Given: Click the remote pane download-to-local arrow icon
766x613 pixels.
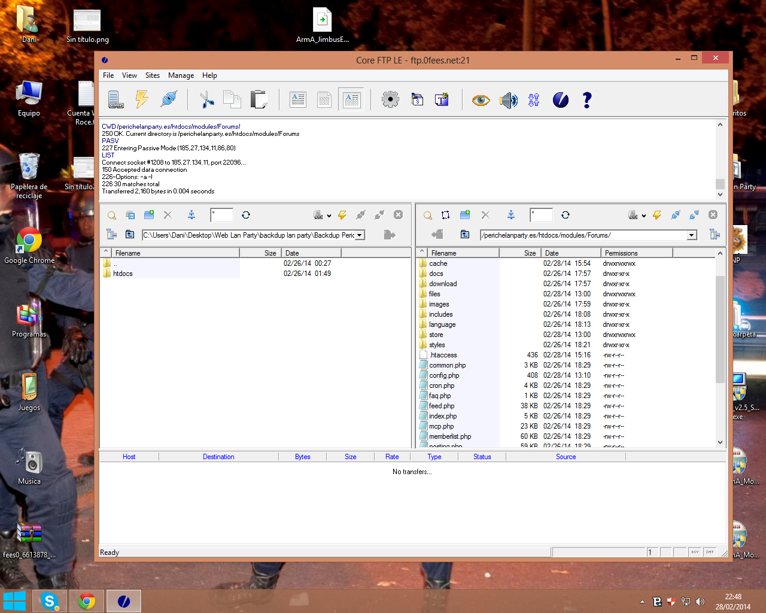Looking at the screenshot, I should (x=437, y=234).
